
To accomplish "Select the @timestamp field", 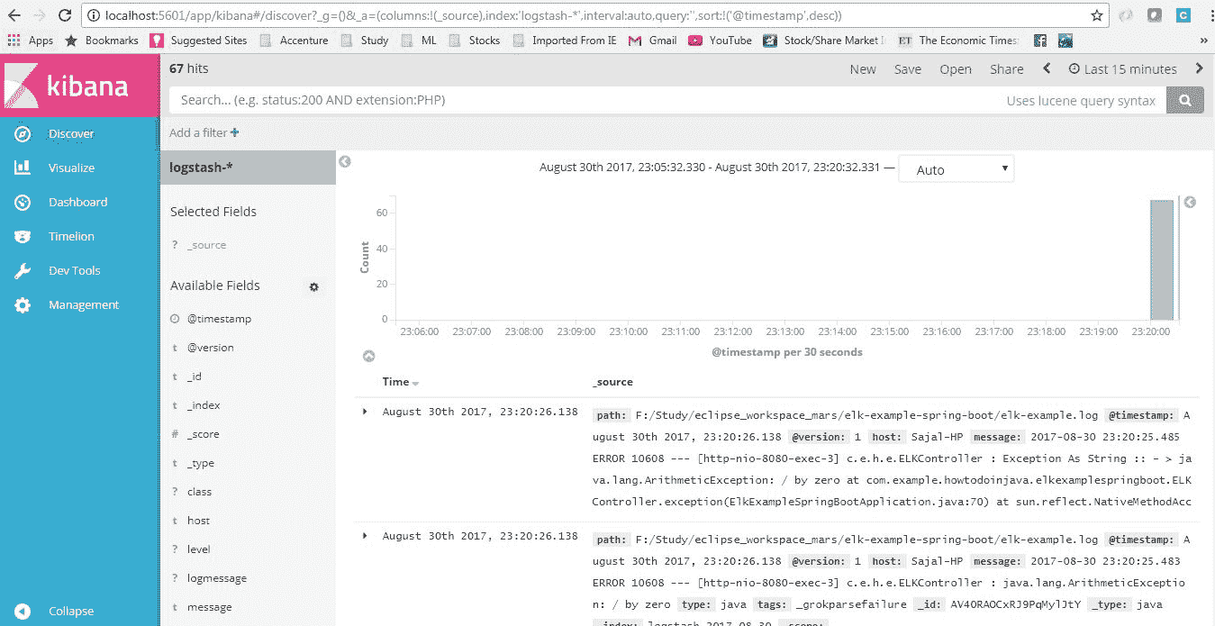I will click(x=219, y=319).
